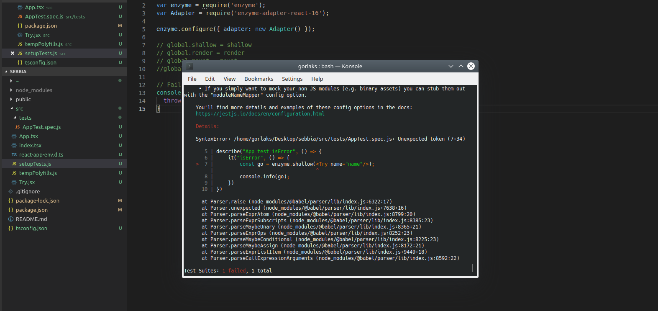Close the Konsole window
The width and height of the screenshot is (658, 311).
tap(471, 66)
